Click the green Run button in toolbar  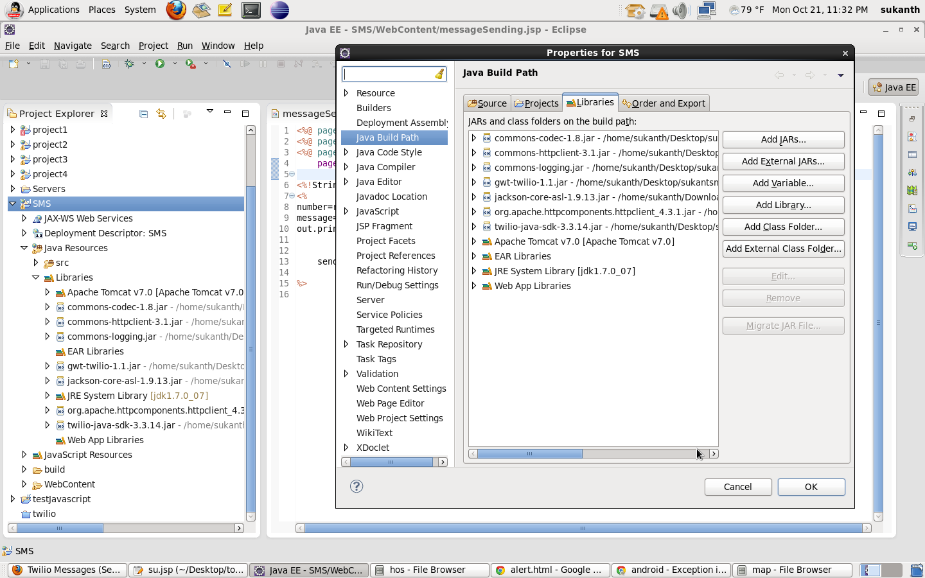tap(160, 64)
